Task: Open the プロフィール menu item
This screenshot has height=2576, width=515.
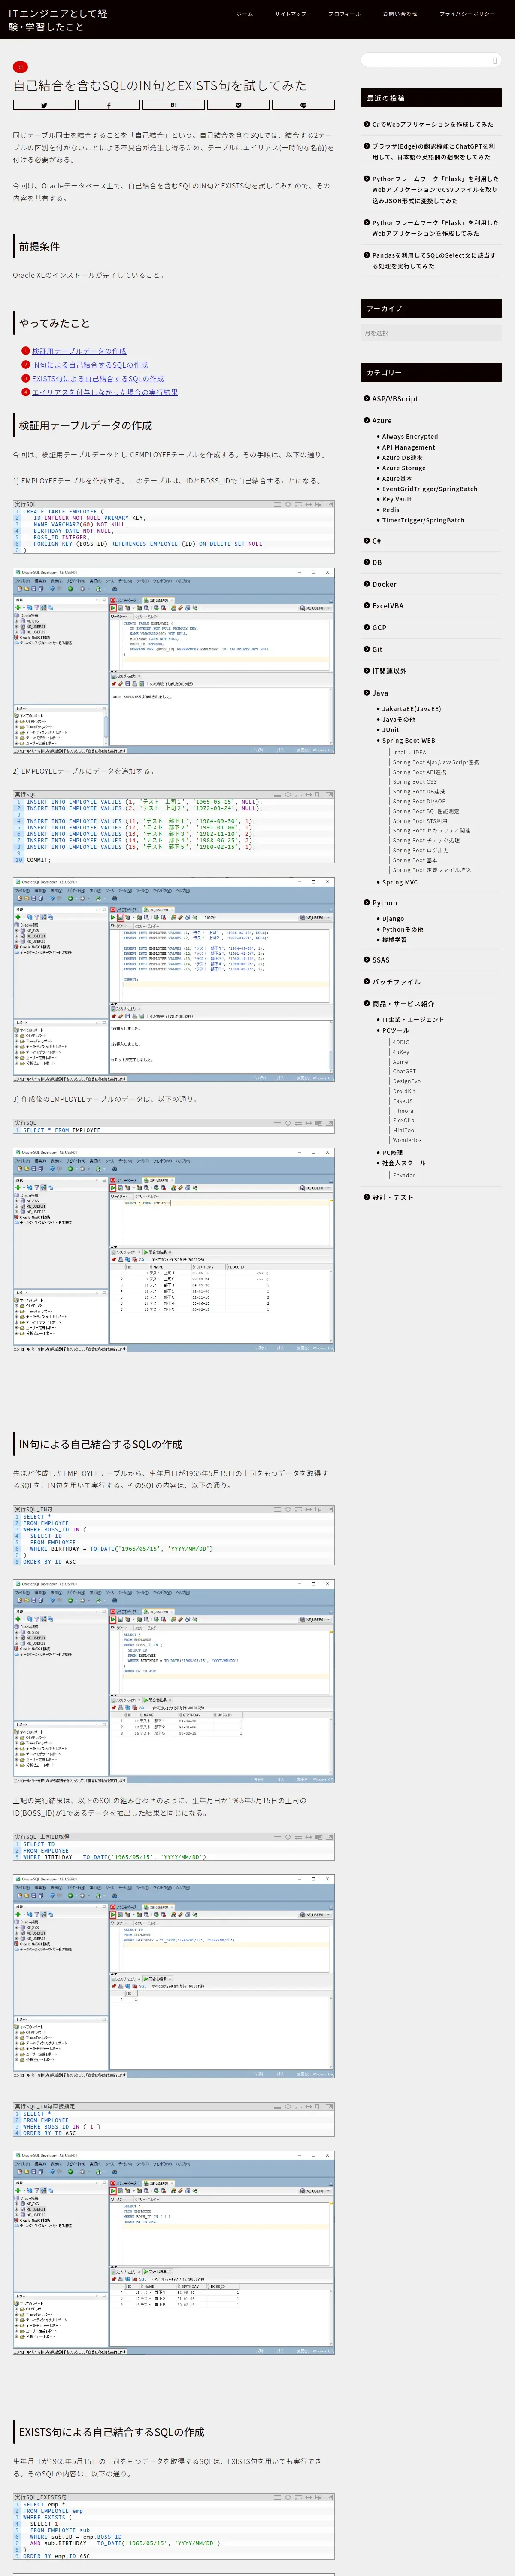Action: pyautogui.click(x=344, y=14)
